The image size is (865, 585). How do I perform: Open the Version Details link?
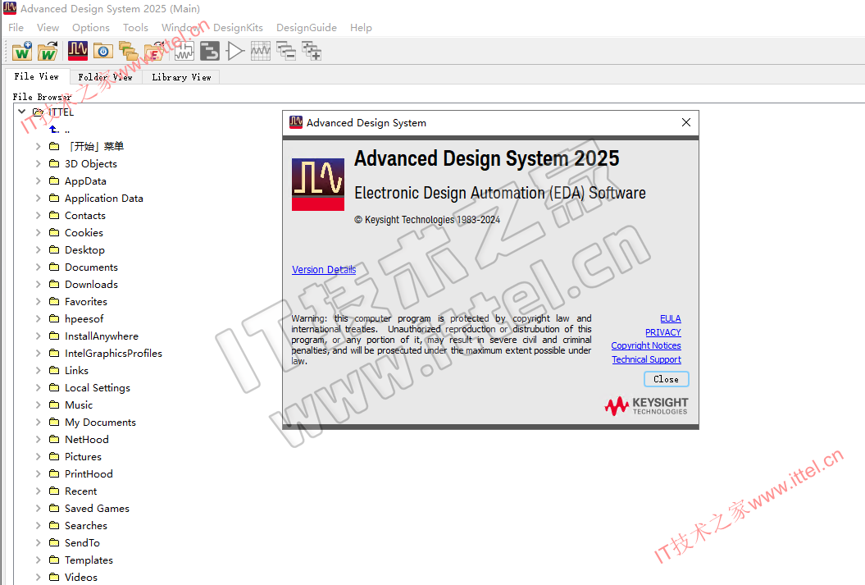pyautogui.click(x=324, y=269)
